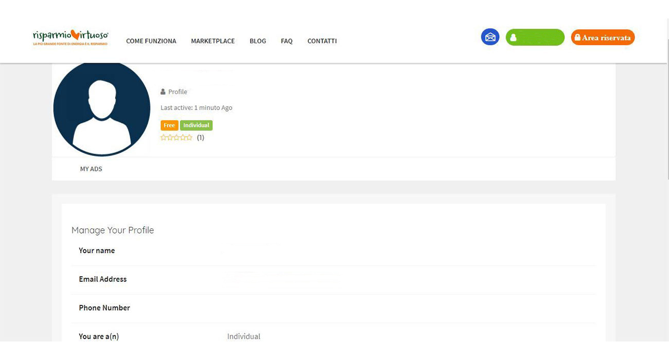The height and width of the screenshot is (360, 669).
Task: Go to MARKETPLACE in navigation
Action: [x=213, y=41]
